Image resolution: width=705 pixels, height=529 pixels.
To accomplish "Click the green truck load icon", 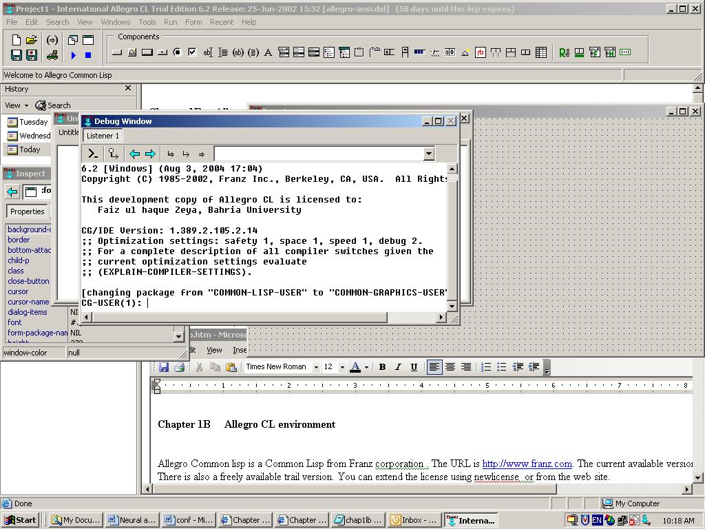I will [52, 55].
